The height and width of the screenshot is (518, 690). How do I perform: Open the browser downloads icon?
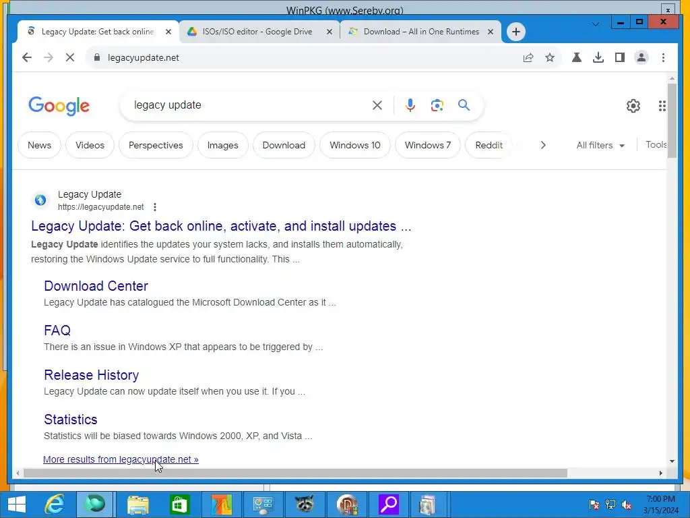(598, 58)
